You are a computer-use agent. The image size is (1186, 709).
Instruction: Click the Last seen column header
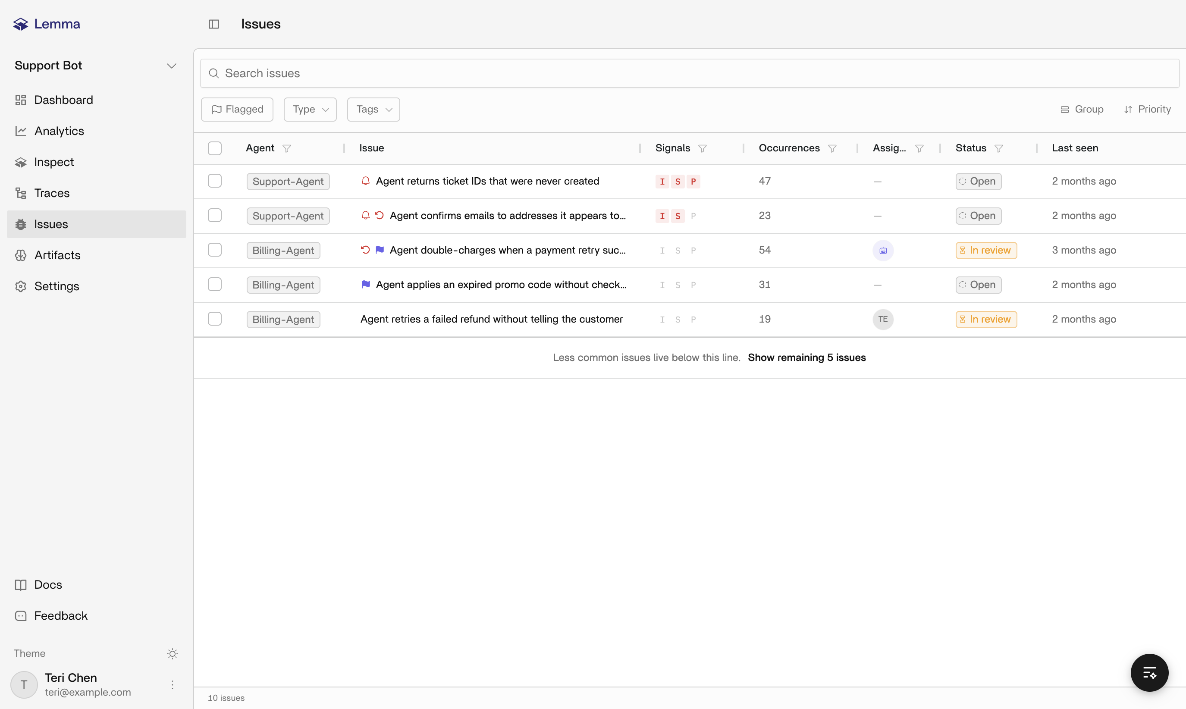pos(1075,148)
